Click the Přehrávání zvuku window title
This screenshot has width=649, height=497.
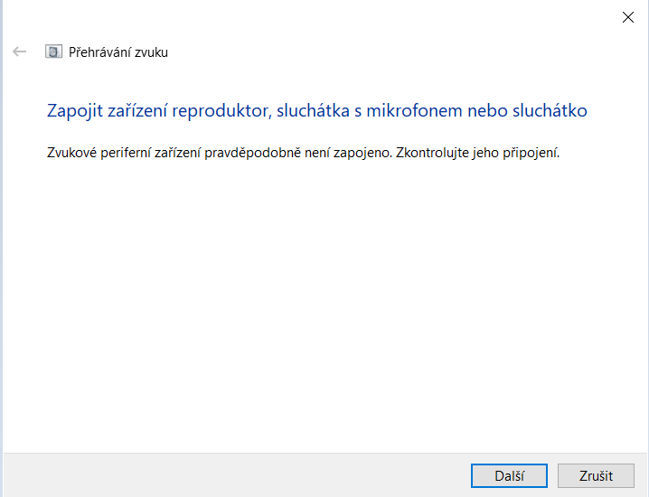118,52
